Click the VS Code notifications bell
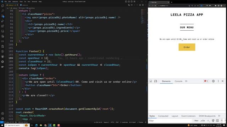 pyautogui.click(x=146, y=122)
